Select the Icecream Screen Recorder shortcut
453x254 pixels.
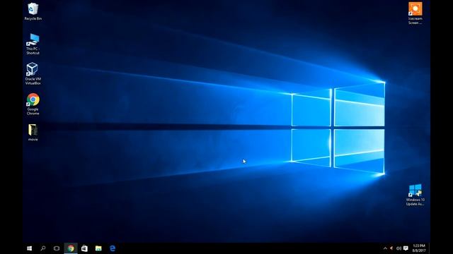coord(415,13)
